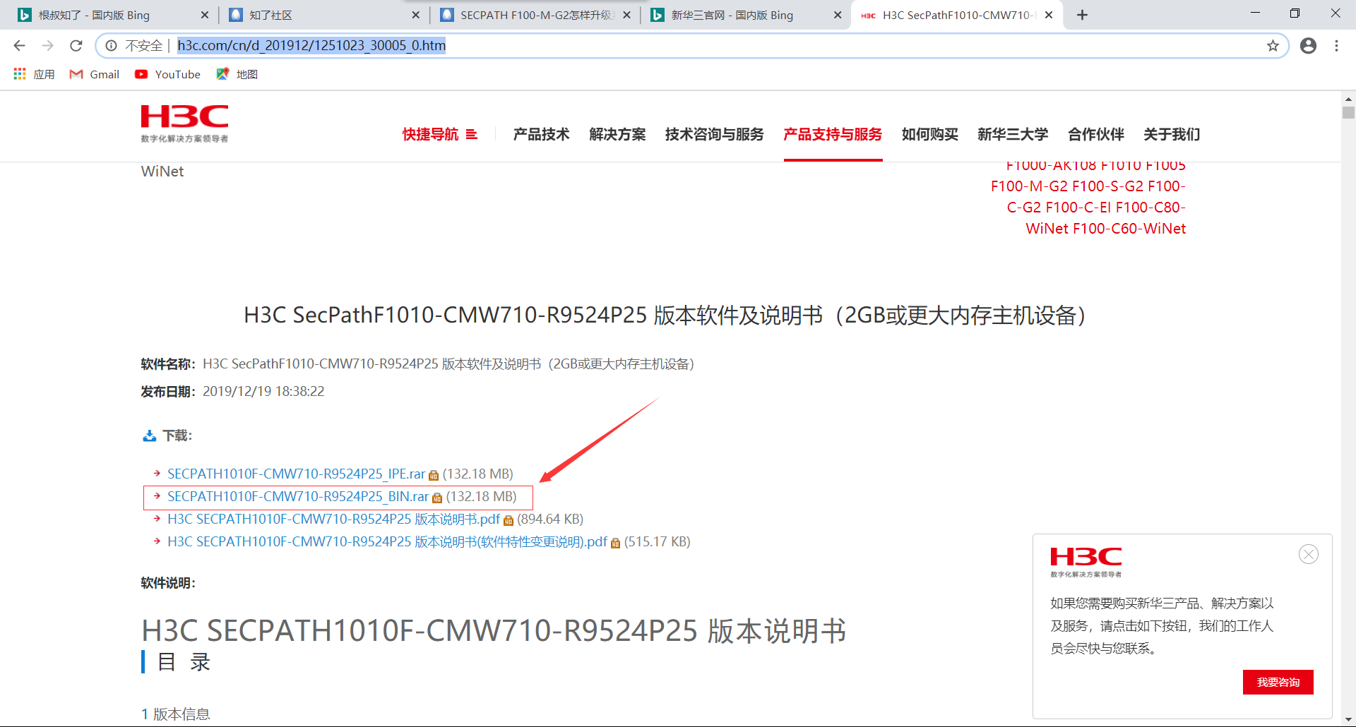Click the download icon next to 下载

(x=149, y=436)
